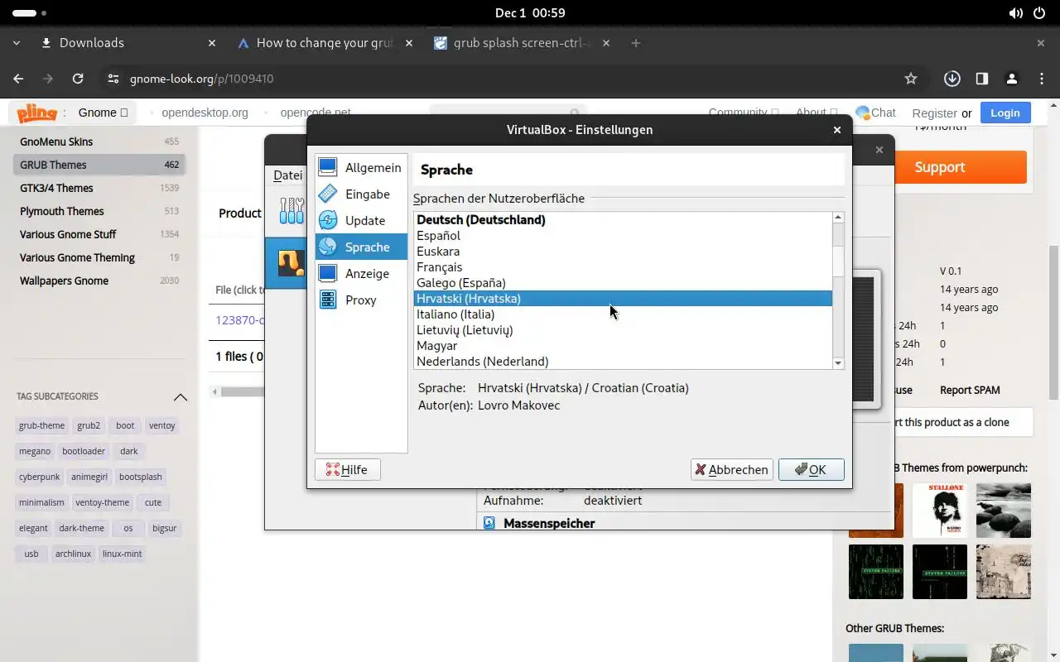Open GRUB Themes category
The image size is (1060, 662).
99,165
